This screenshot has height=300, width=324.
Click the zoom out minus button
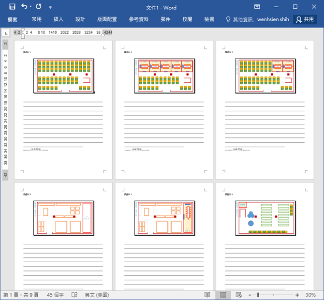tap(250, 295)
